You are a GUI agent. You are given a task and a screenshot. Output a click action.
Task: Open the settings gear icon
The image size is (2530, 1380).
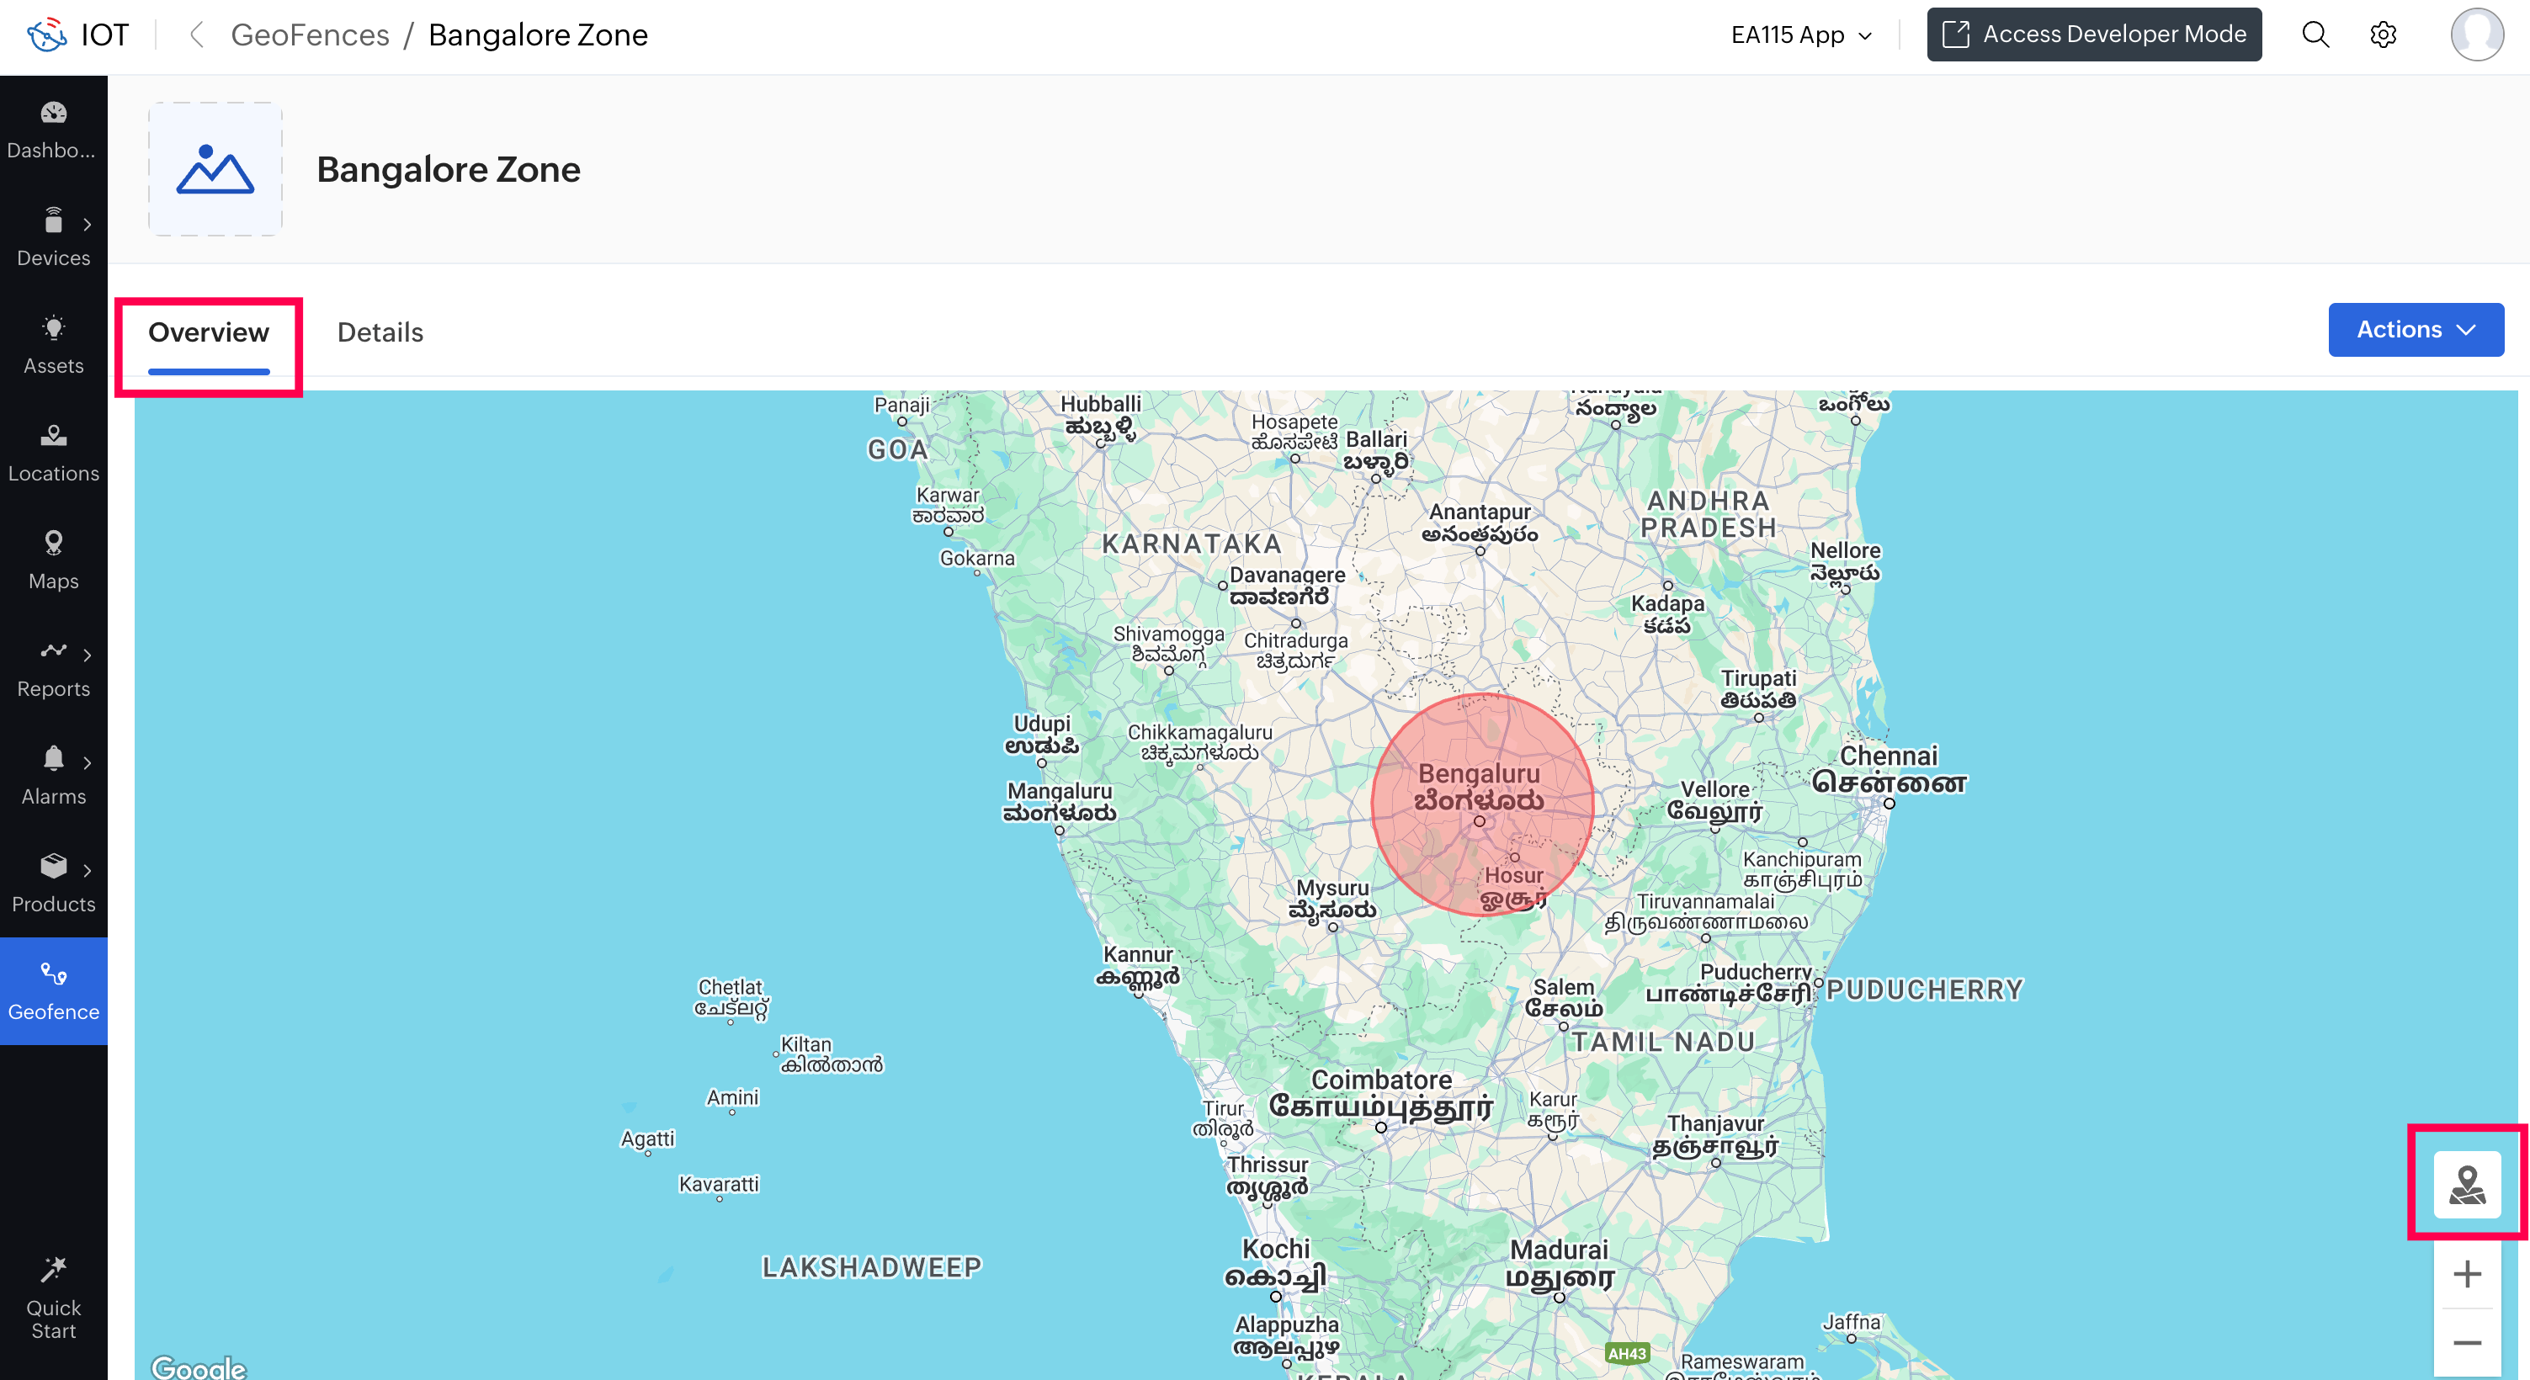pyautogui.click(x=2383, y=34)
